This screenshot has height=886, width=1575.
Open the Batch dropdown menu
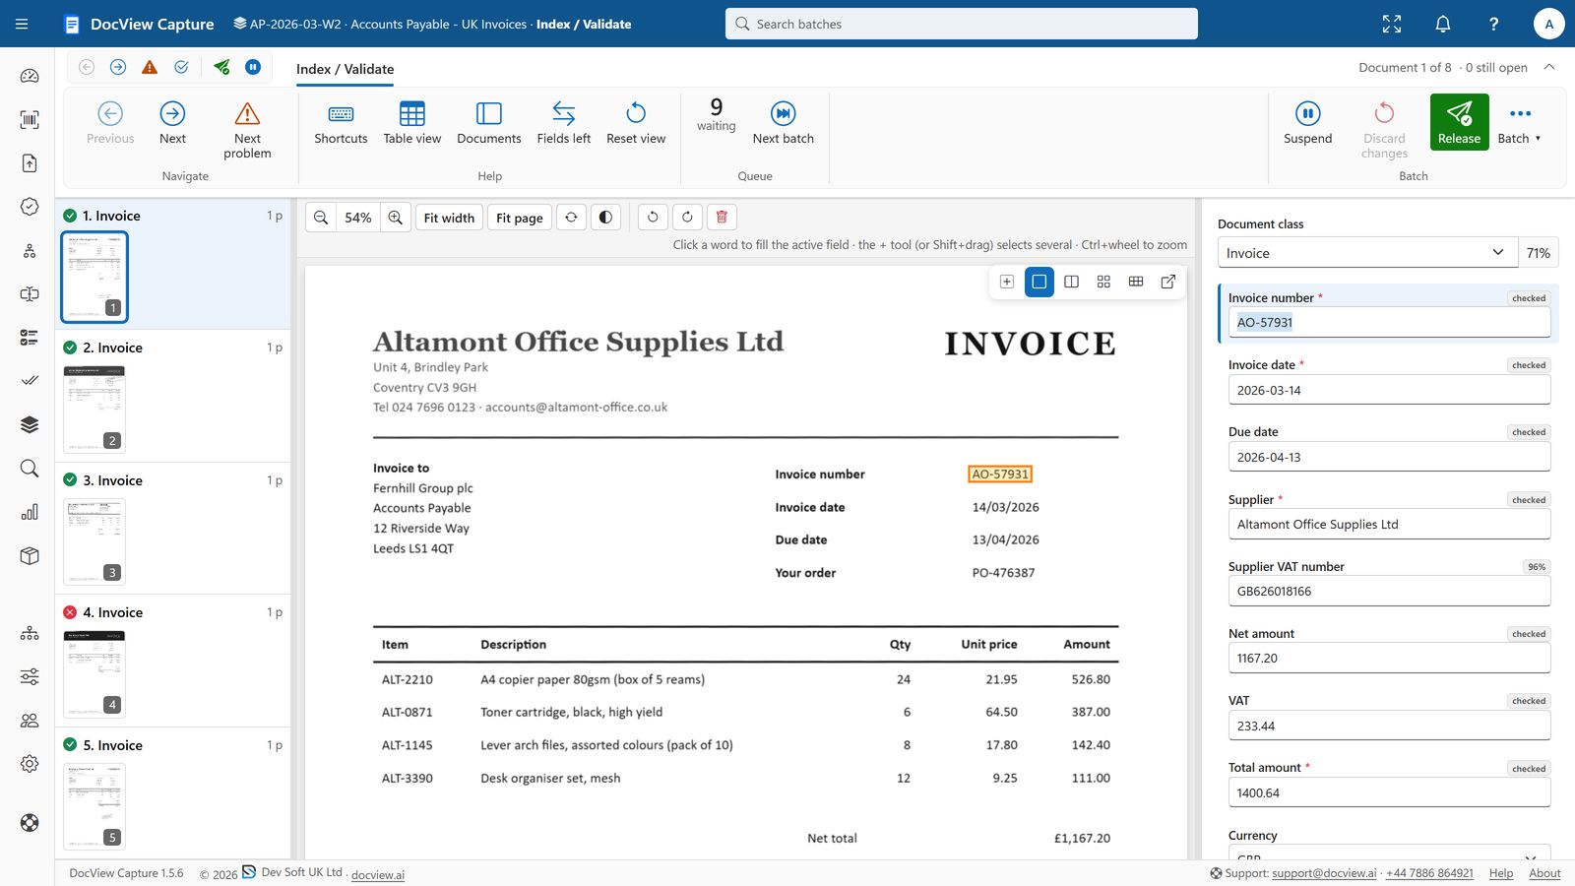tap(1520, 122)
